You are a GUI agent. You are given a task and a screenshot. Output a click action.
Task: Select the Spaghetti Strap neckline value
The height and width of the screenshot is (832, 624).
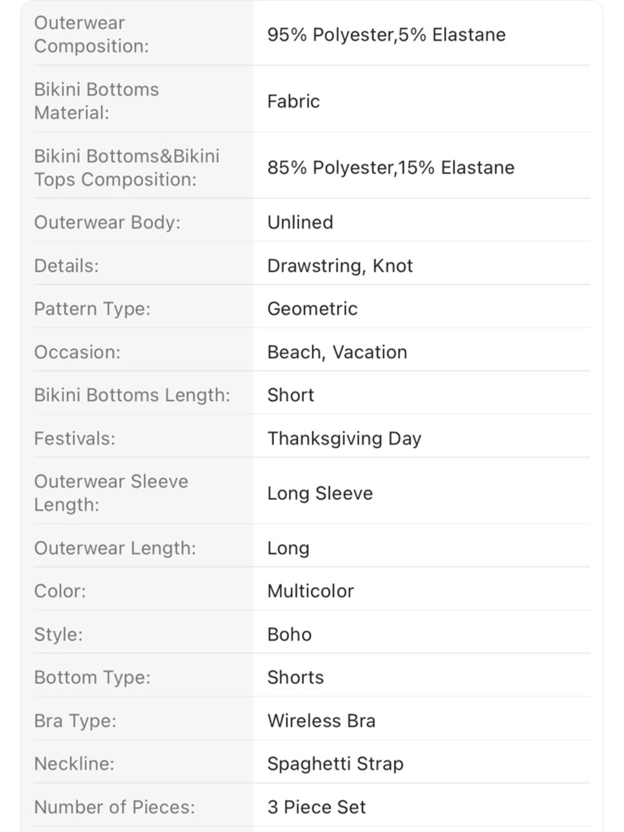tap(335, 764)
